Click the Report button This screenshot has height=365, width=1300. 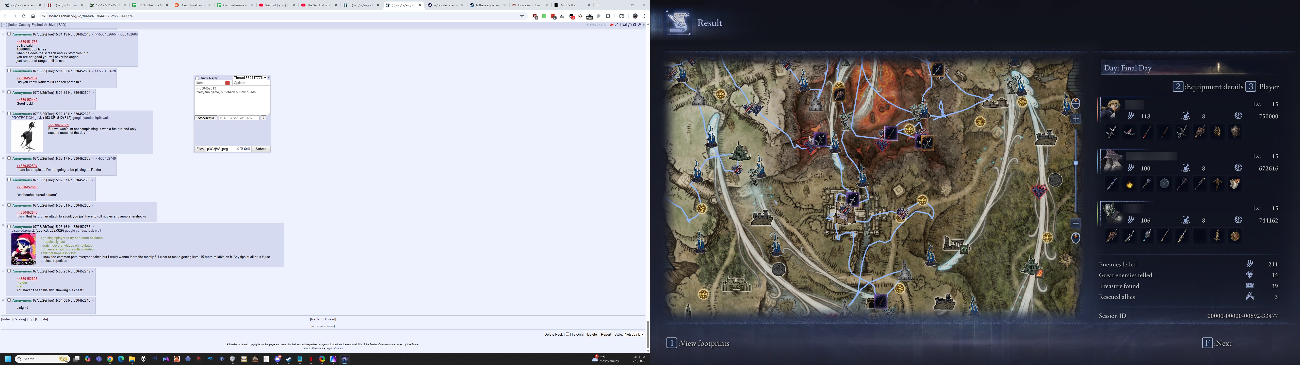point(606,334)
